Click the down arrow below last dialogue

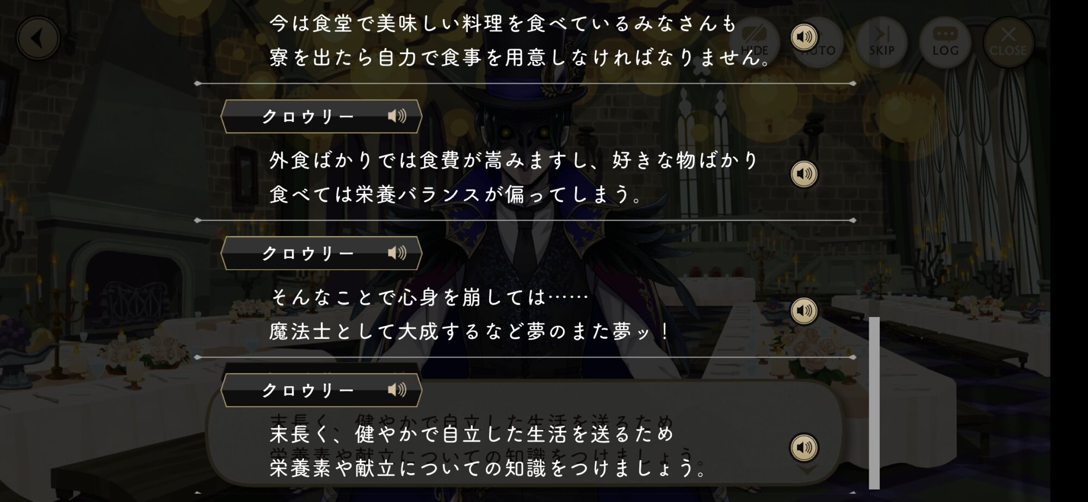coord(807,469)
